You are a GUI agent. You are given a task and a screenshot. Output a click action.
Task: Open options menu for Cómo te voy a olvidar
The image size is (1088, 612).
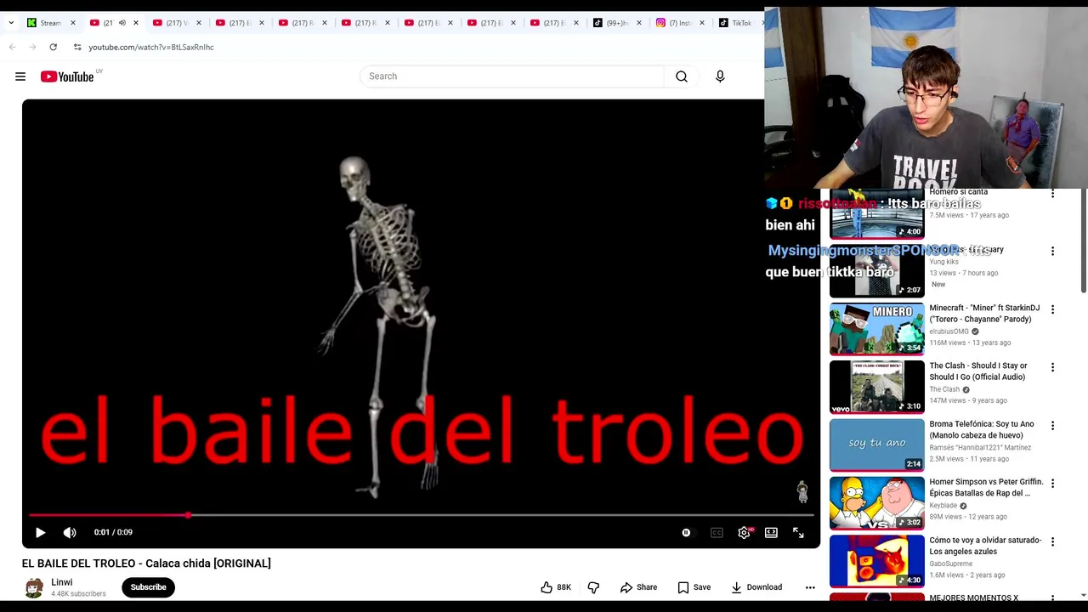(x=1052, y=541)
